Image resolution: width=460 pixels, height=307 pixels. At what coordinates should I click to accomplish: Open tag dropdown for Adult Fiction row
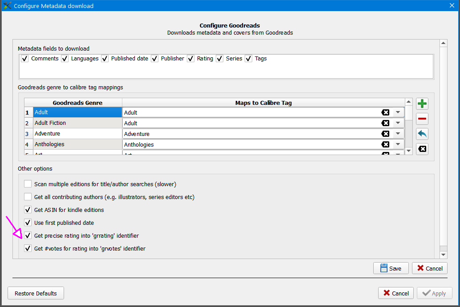tap(398, 123)
